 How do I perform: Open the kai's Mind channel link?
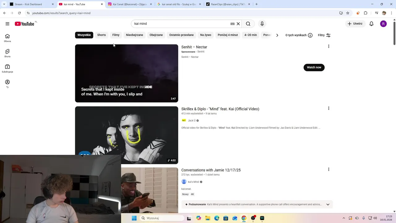[193, 182]
